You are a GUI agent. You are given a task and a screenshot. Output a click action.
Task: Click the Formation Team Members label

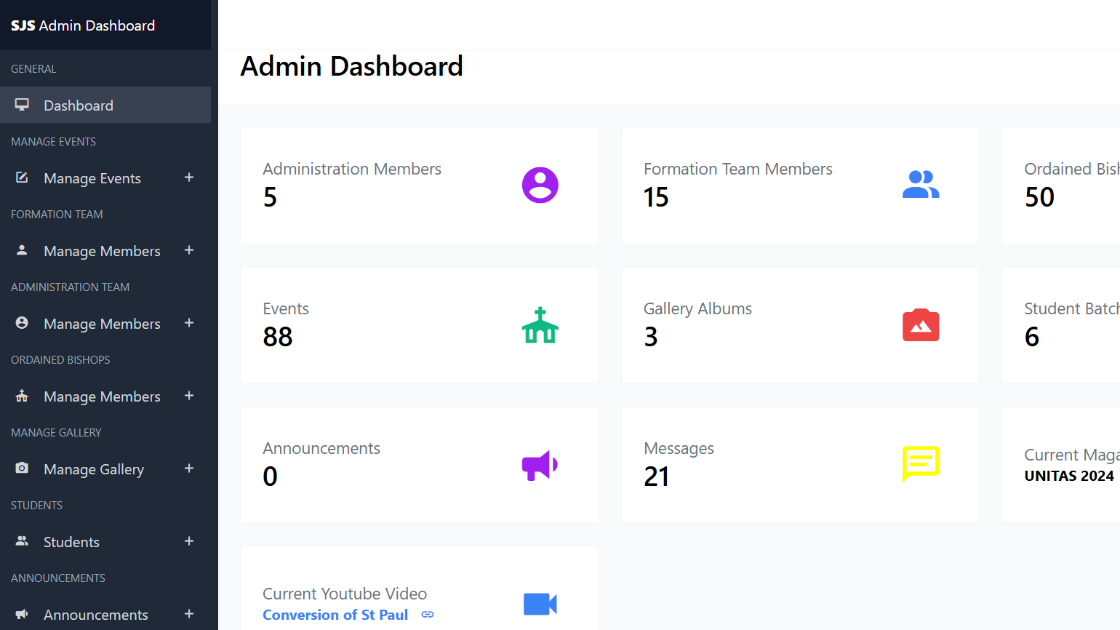738,169
